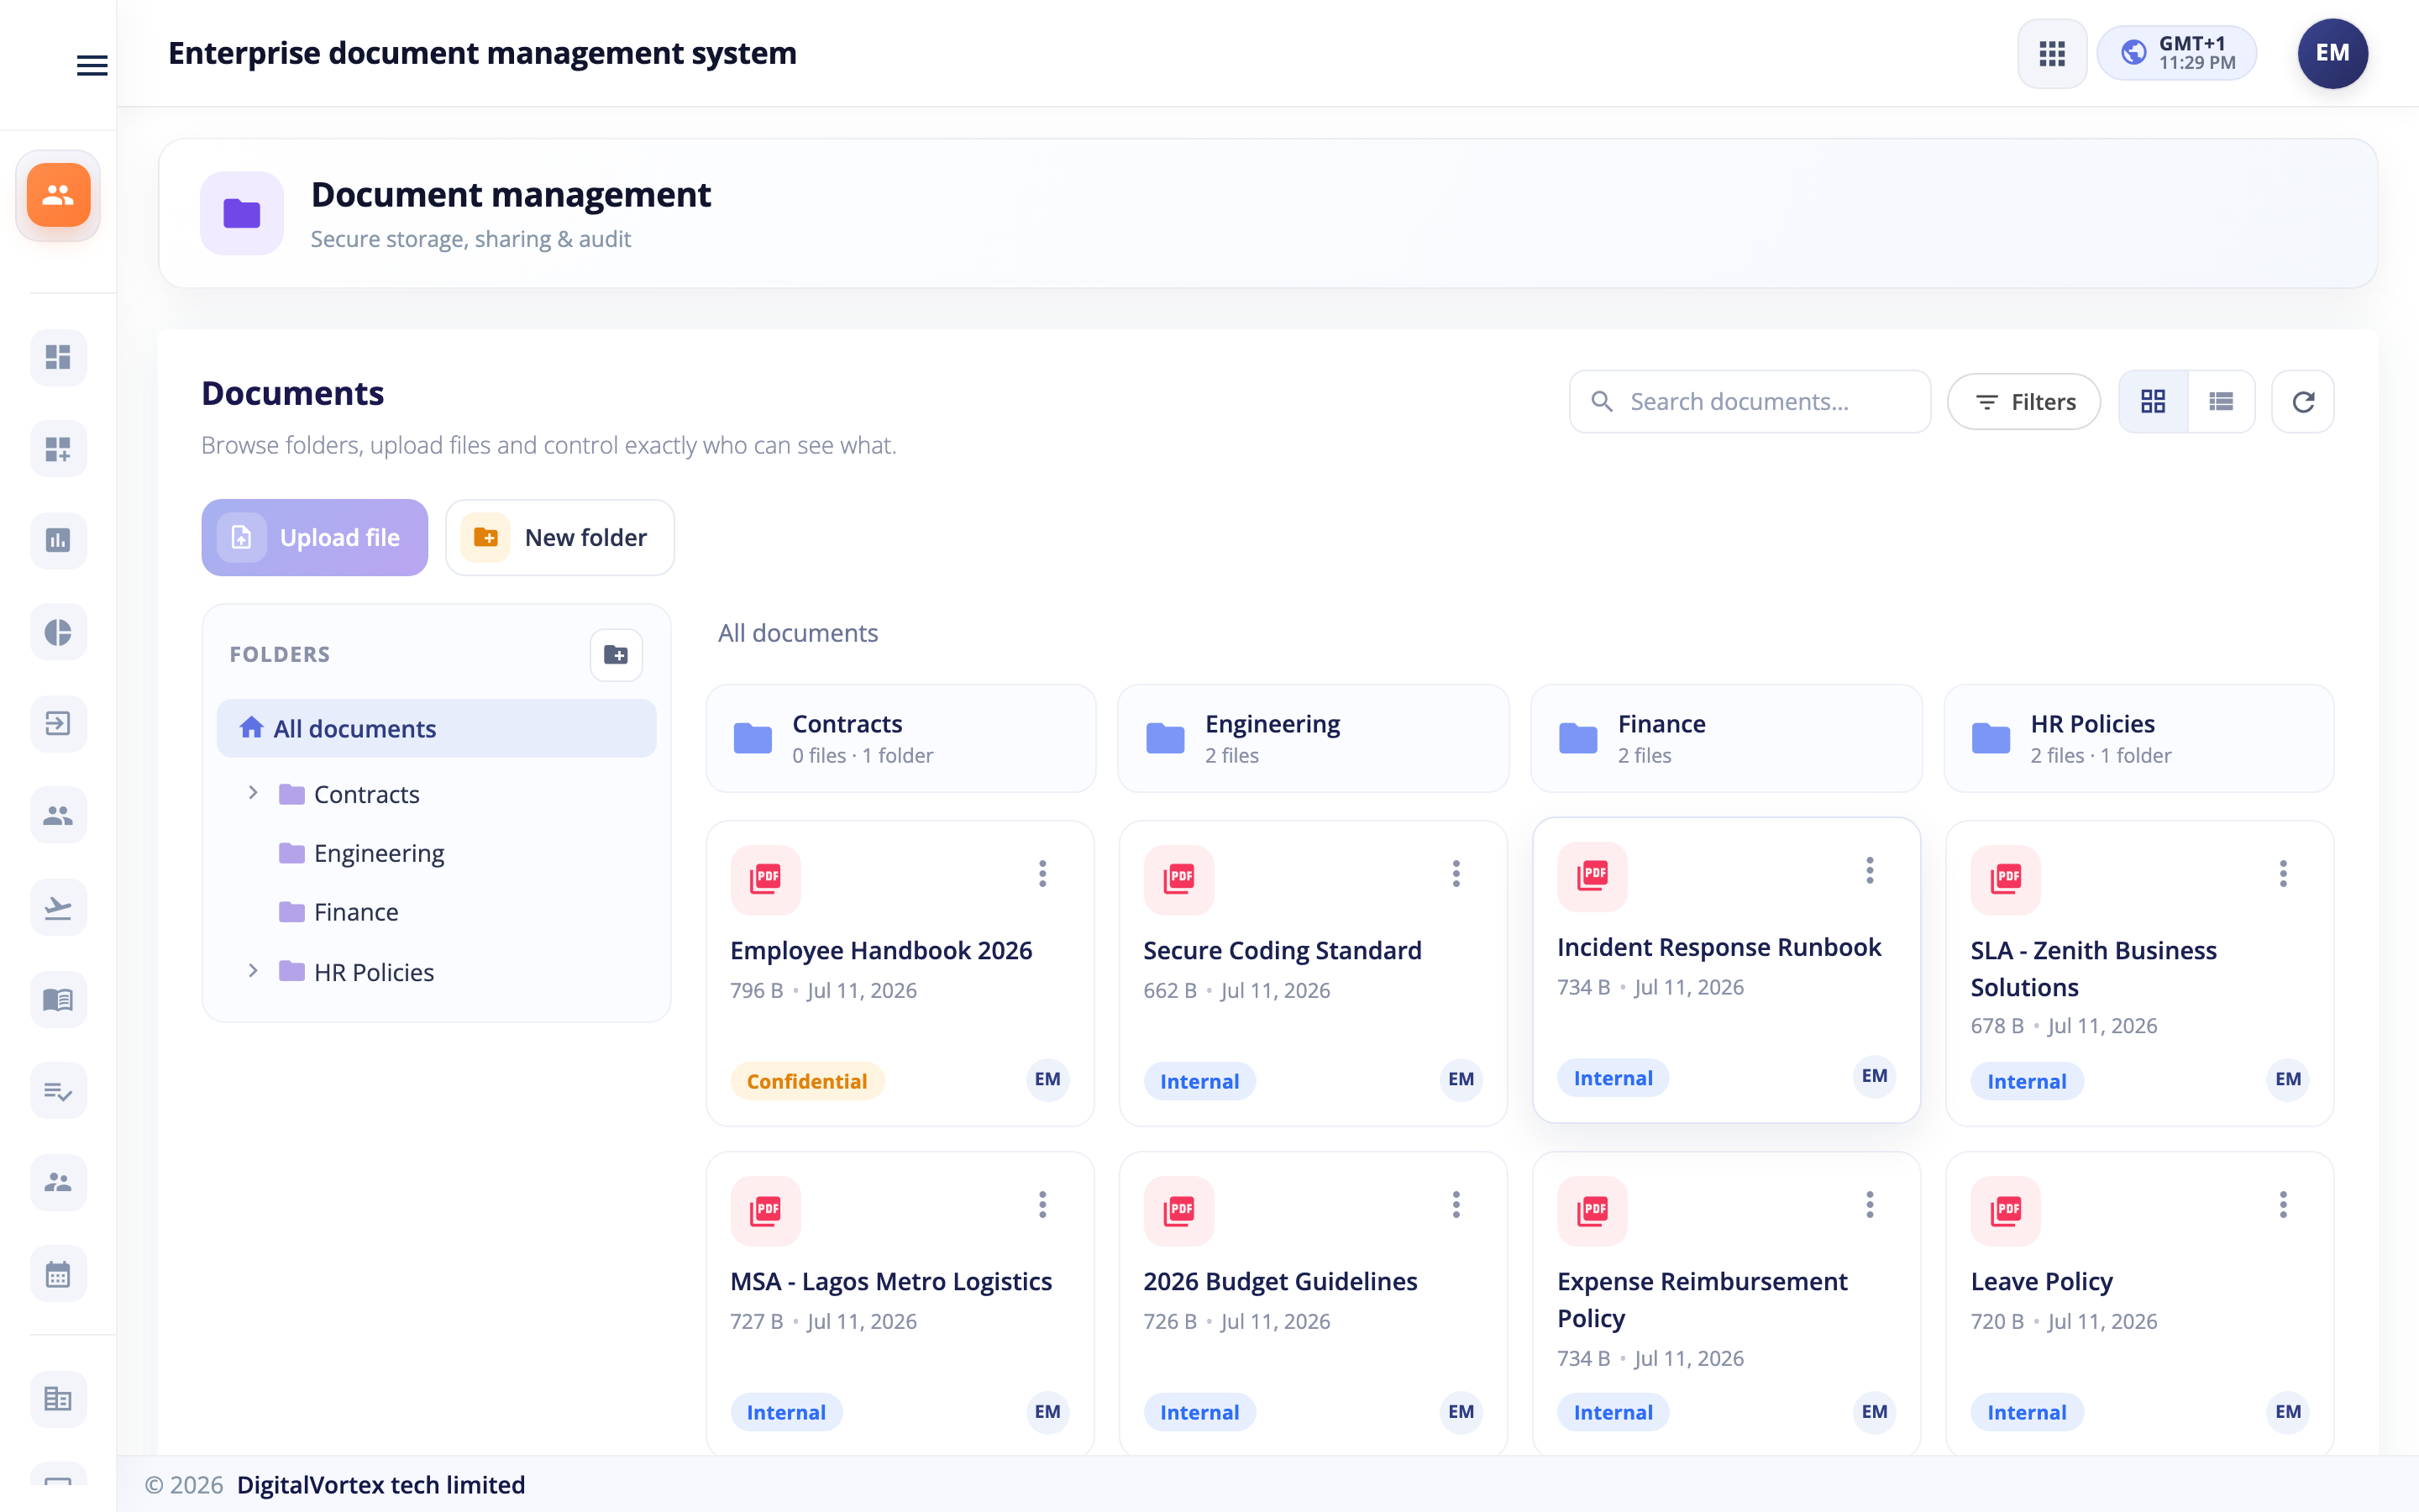
Task: Open the table layout sidebar icon
Action: point(58,1398)
